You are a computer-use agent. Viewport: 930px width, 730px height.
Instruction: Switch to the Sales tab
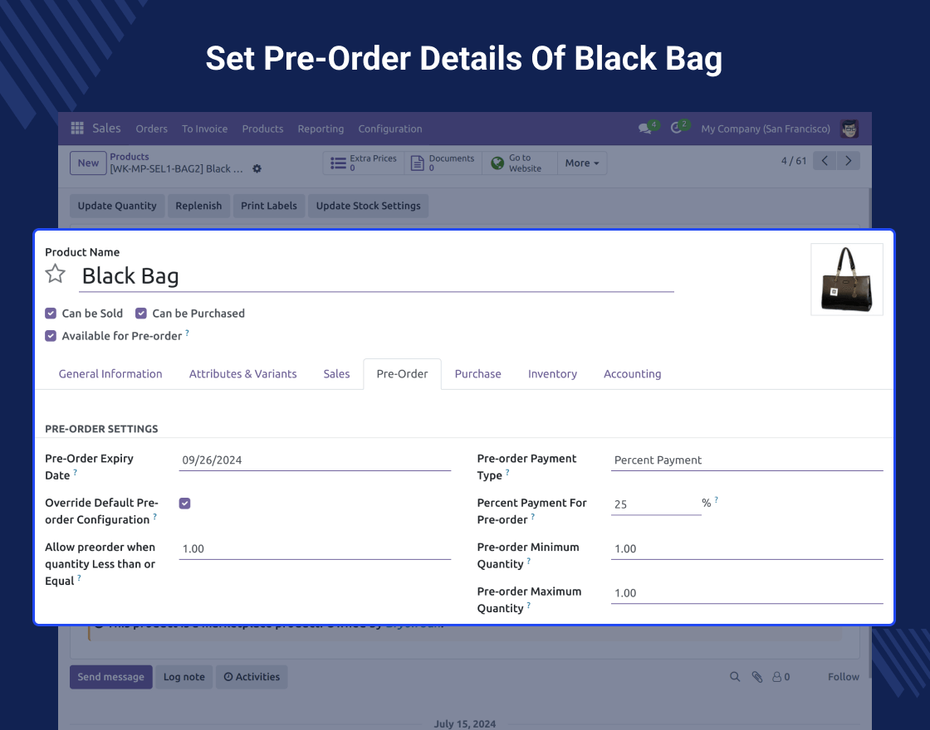[336, 374]
